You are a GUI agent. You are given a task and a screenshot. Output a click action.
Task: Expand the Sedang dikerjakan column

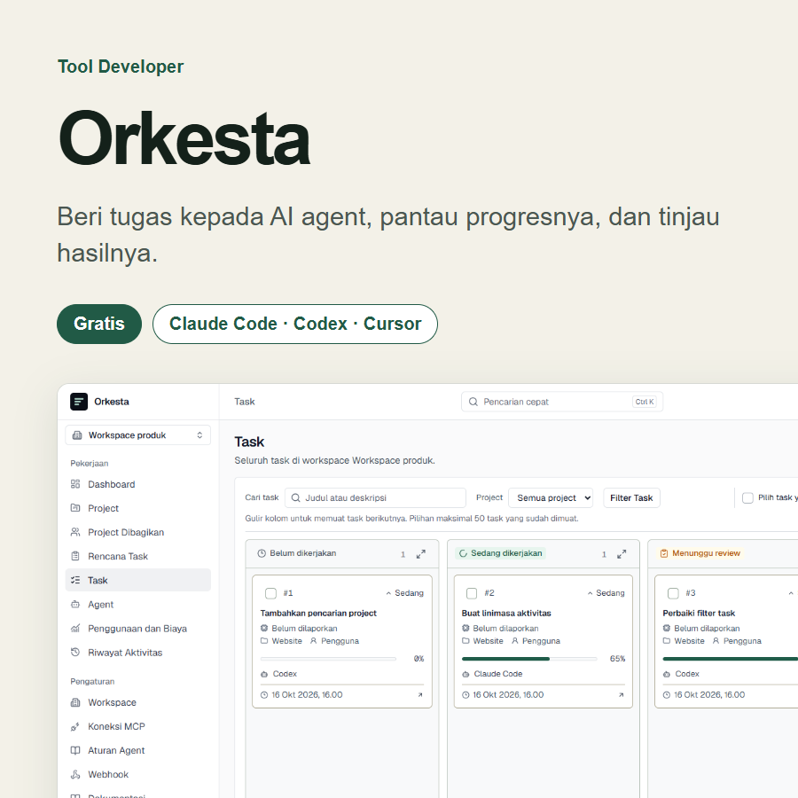[622, 553]
